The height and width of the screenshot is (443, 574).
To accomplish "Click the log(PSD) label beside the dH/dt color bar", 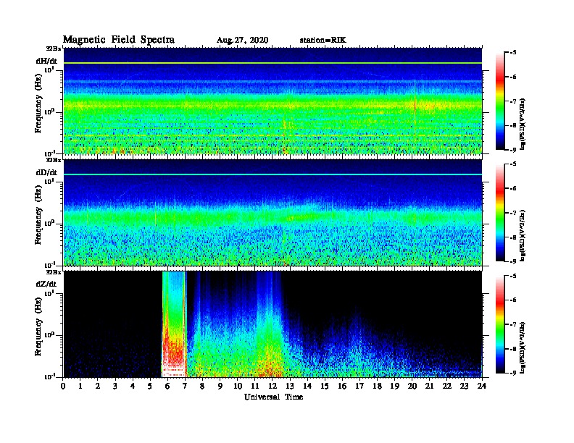I will 523,124.
